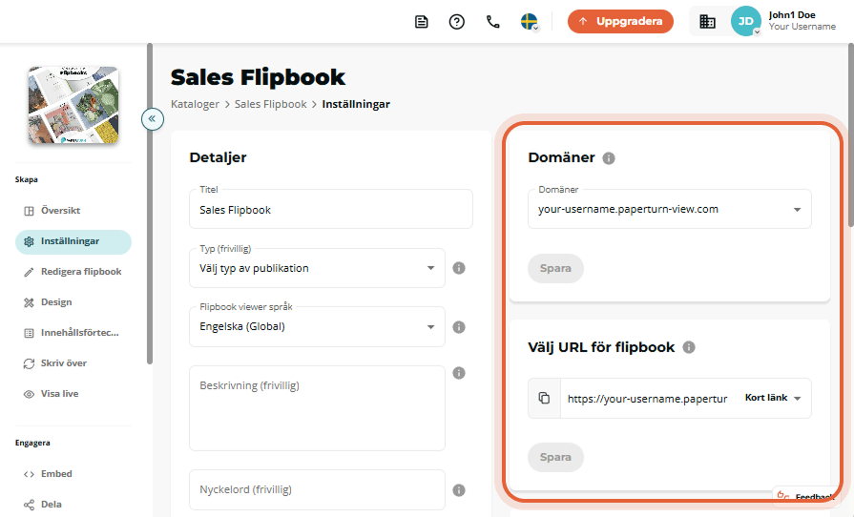Click the Nyckelord (frivillig) field
Screen dimensions: 854x517
(x=317, y=489)
